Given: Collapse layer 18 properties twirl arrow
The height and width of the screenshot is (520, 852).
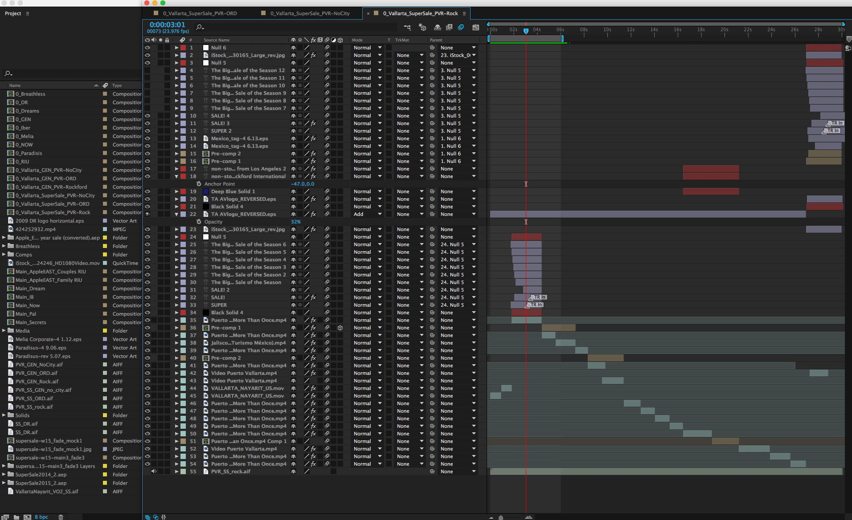Looking at the screenshot, I should [176, 176].
